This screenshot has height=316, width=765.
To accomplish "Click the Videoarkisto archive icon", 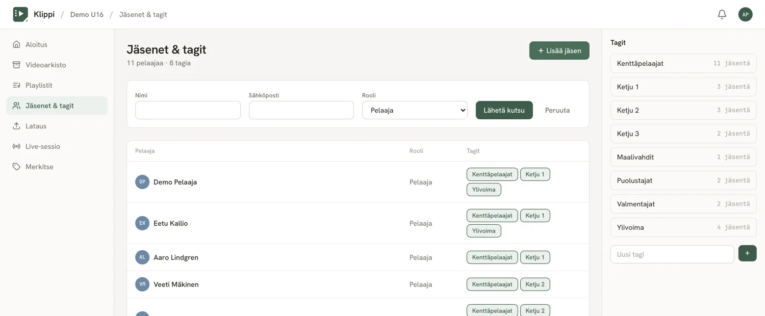I will click(16, 65).
